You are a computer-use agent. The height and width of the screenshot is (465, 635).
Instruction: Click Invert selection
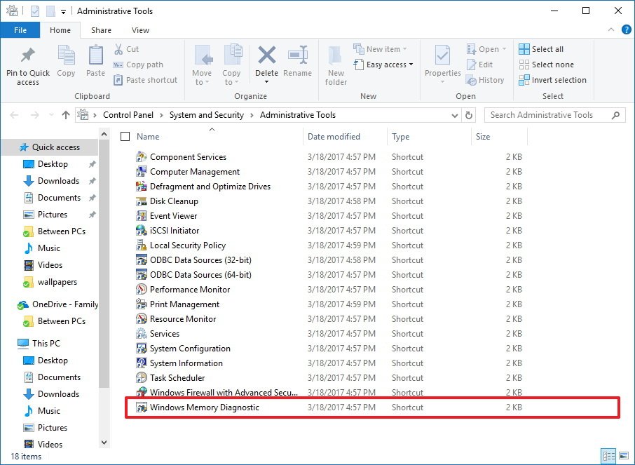552,80
